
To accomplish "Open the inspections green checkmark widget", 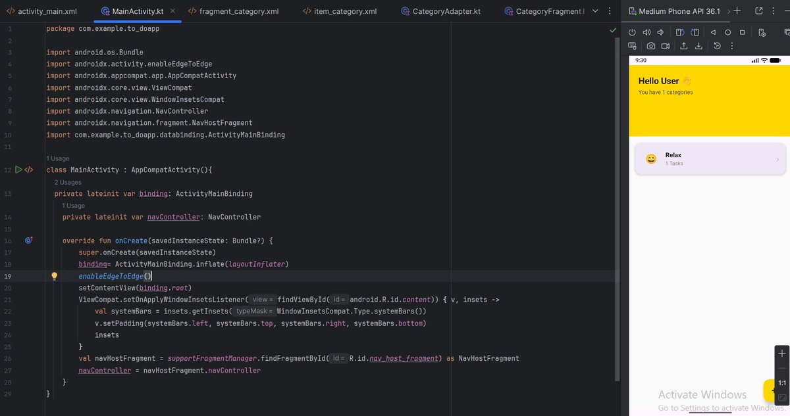I will click(613, 30).
